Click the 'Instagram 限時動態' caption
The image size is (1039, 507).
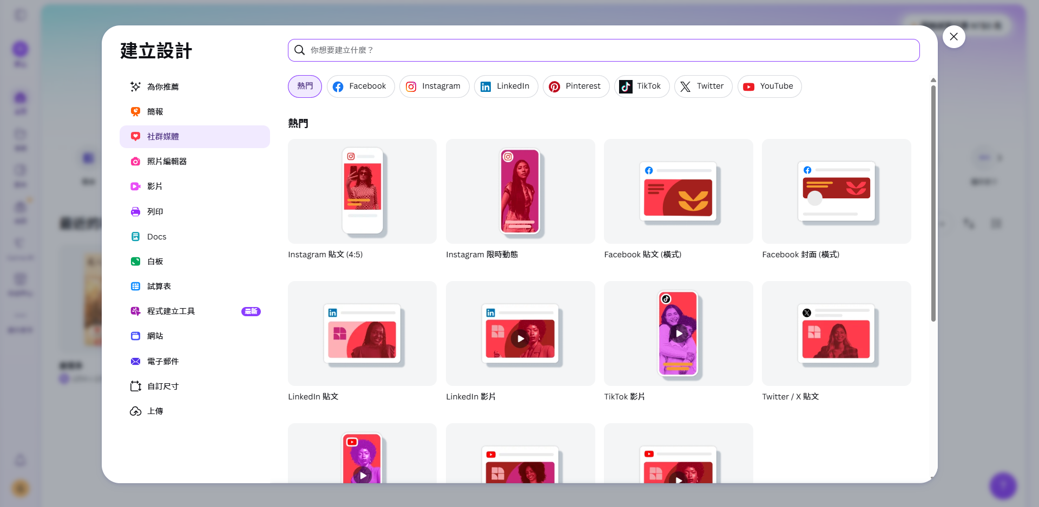482,255
